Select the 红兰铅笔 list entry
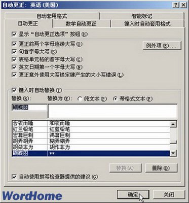 30,129
